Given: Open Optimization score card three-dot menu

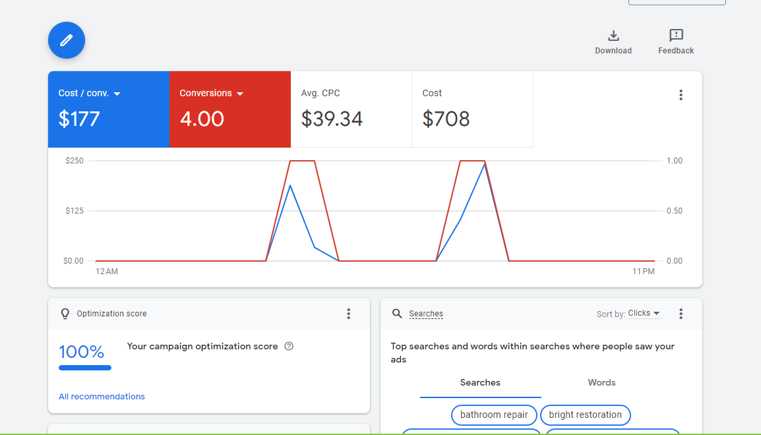Looking at the screenshot, I should [x=349, y=314].
